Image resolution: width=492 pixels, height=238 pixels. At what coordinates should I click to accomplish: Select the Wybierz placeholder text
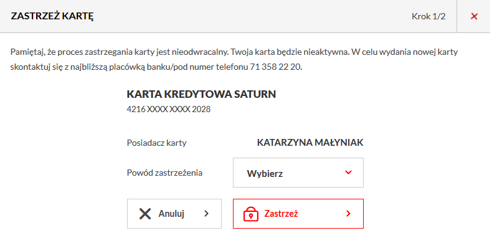point(265,174)
